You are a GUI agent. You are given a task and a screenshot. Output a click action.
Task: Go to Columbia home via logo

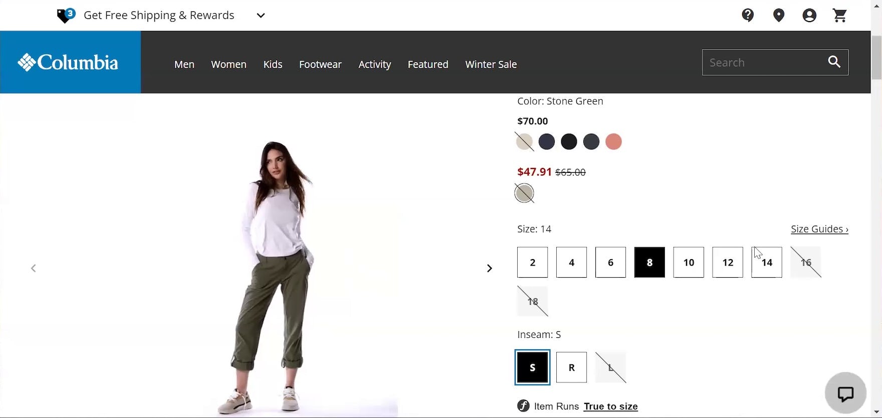(x=69, y=63)
